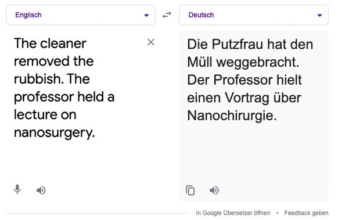338x220 pixels.
Task: Click the arrow beside Englisch
Action: pyautogui.click(x=146, y=15)
